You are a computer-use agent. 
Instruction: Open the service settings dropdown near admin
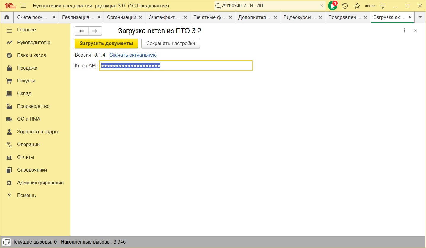(383, 6)
